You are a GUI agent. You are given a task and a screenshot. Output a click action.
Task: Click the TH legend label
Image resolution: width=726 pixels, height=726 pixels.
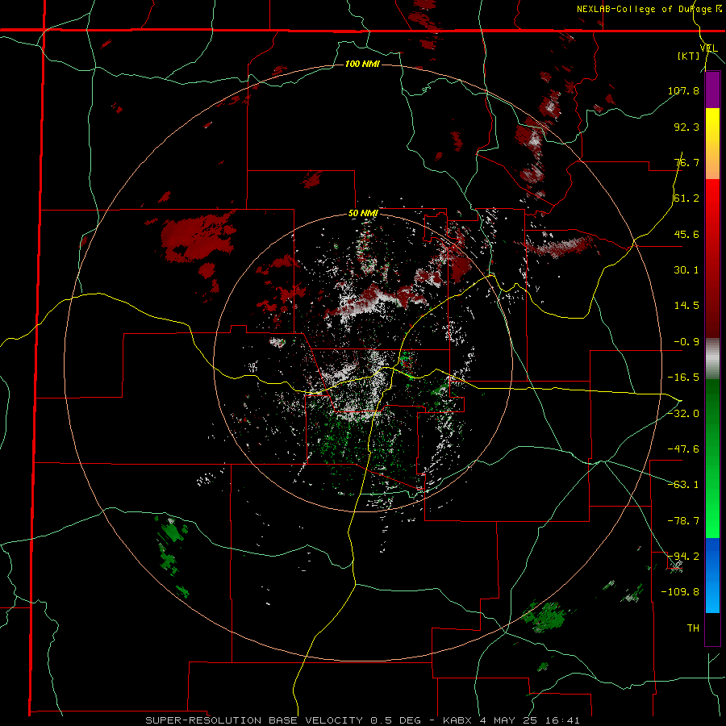click(693, 628)
